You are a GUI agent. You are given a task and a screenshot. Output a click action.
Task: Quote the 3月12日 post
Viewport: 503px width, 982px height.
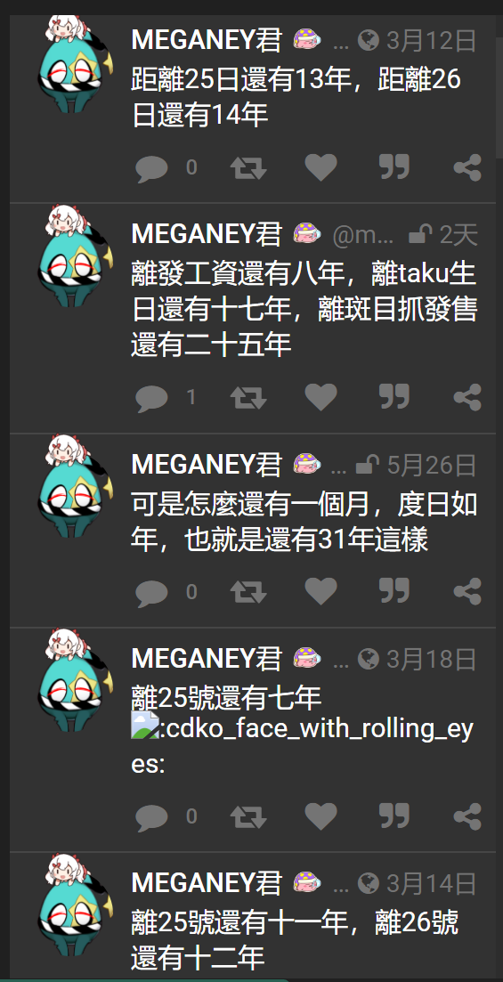coord(394,168)
